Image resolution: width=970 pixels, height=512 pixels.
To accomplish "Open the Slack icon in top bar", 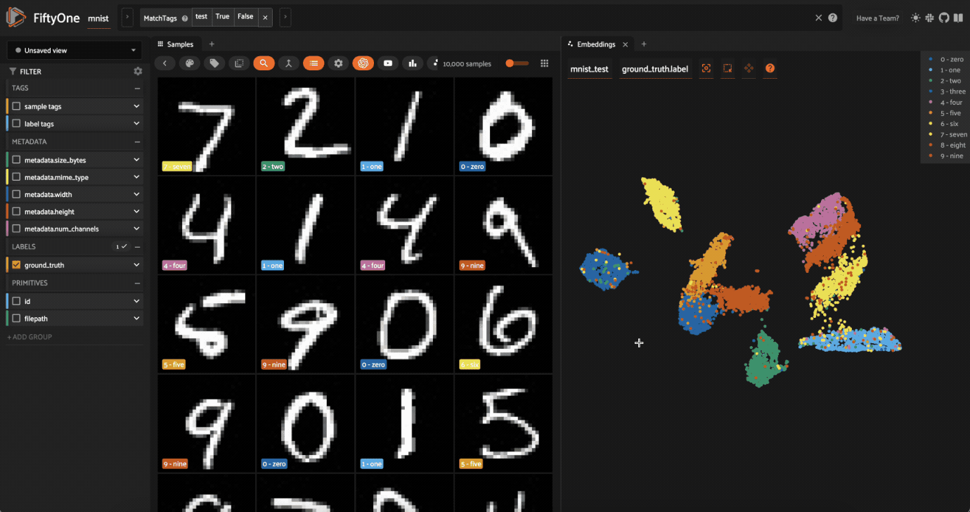I will [x=929, y=18].
